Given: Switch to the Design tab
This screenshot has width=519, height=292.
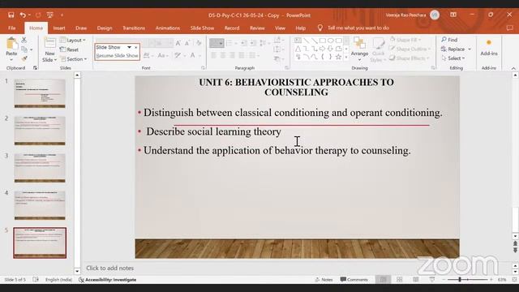Looking at the screenshot, I should [x=105, y=28].
